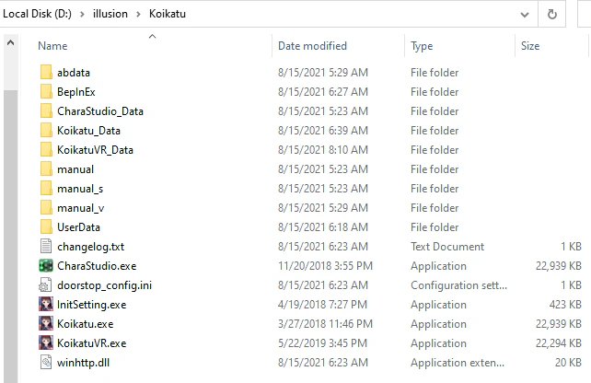Image resolution: width=591 pixels, height=383 pixels.
Task: Click the Koikatu_Data folder icon
Action: click(x=46, y=130)
